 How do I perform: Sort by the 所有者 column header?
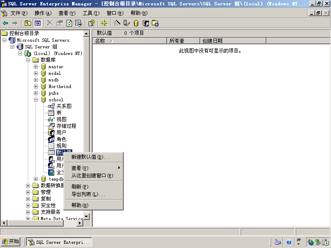[x=183, y=41]
